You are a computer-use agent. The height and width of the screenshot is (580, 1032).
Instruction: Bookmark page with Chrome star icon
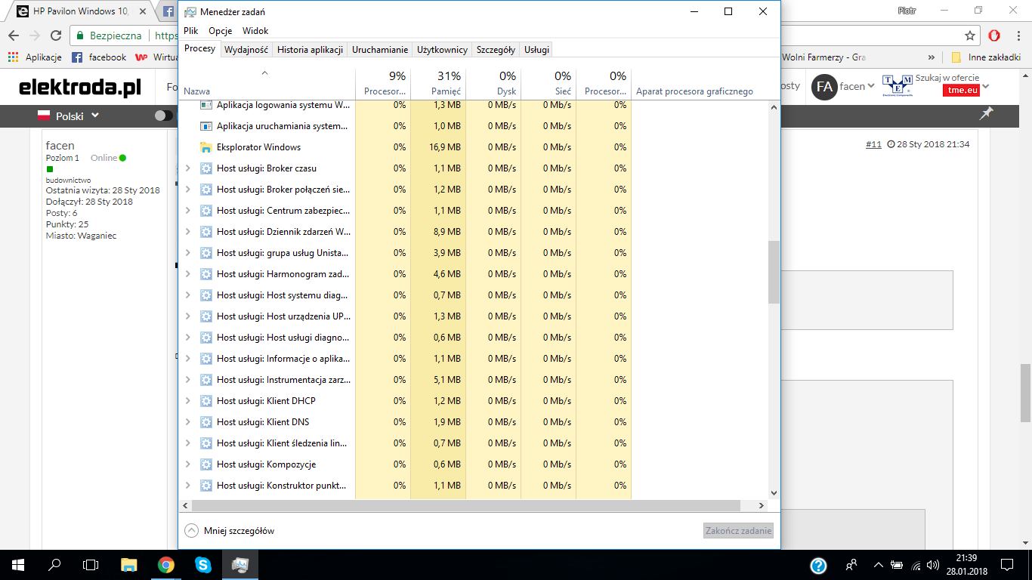970,35
